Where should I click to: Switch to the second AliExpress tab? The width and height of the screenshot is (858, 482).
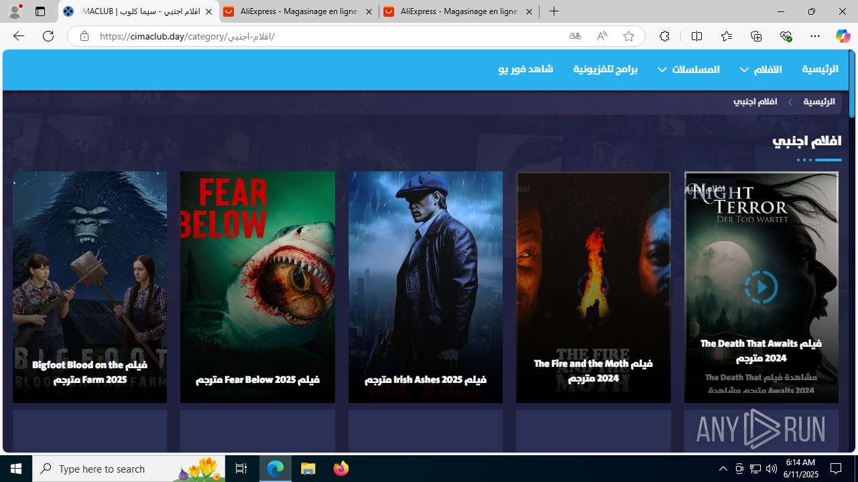[458, 11]
